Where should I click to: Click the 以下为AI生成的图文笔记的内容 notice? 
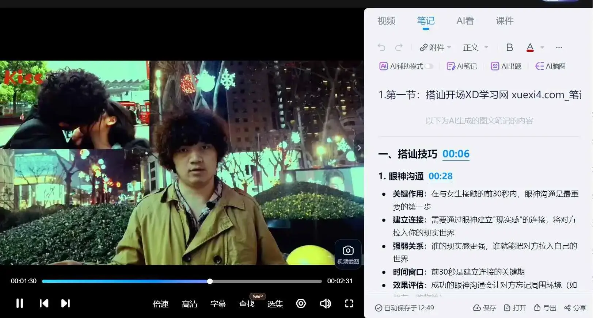pyautogui.click(x=479, y=121)
